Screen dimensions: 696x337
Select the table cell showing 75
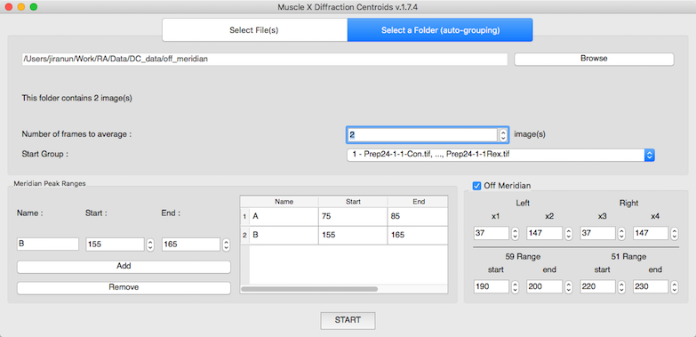click(x=353, y=217)
